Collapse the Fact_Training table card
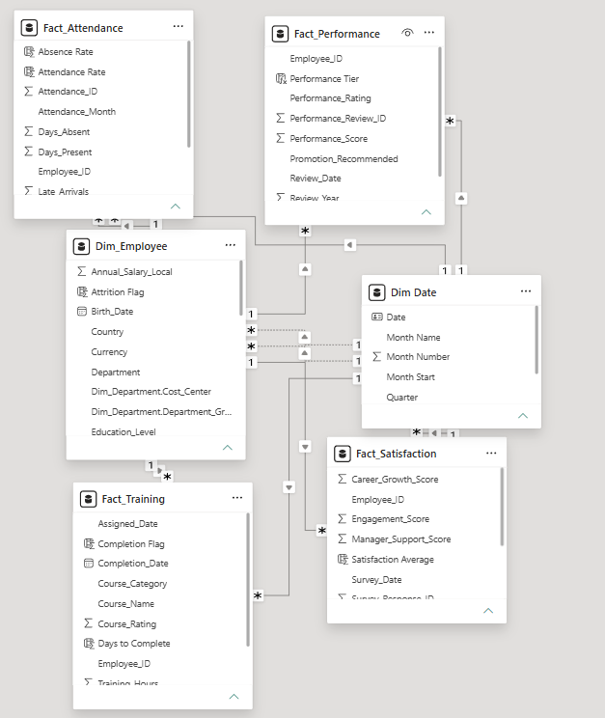605x718 pixels. click(x=234, y=697)
